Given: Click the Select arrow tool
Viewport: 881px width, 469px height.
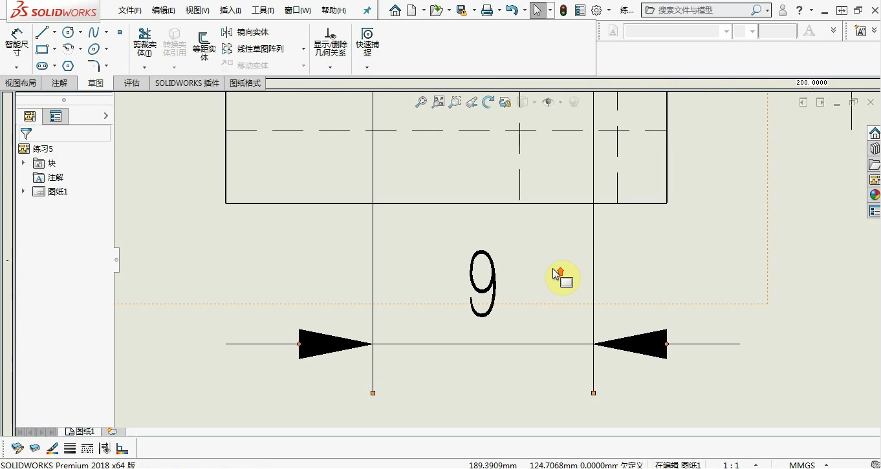Looking at the screenshot, I should coord(538,10).
